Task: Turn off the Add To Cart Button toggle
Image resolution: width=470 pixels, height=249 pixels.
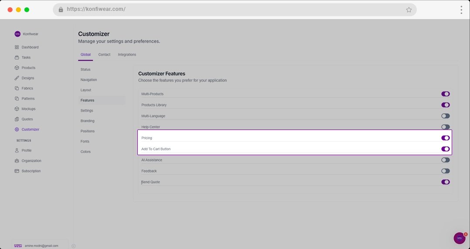Action: click(446, 149)
